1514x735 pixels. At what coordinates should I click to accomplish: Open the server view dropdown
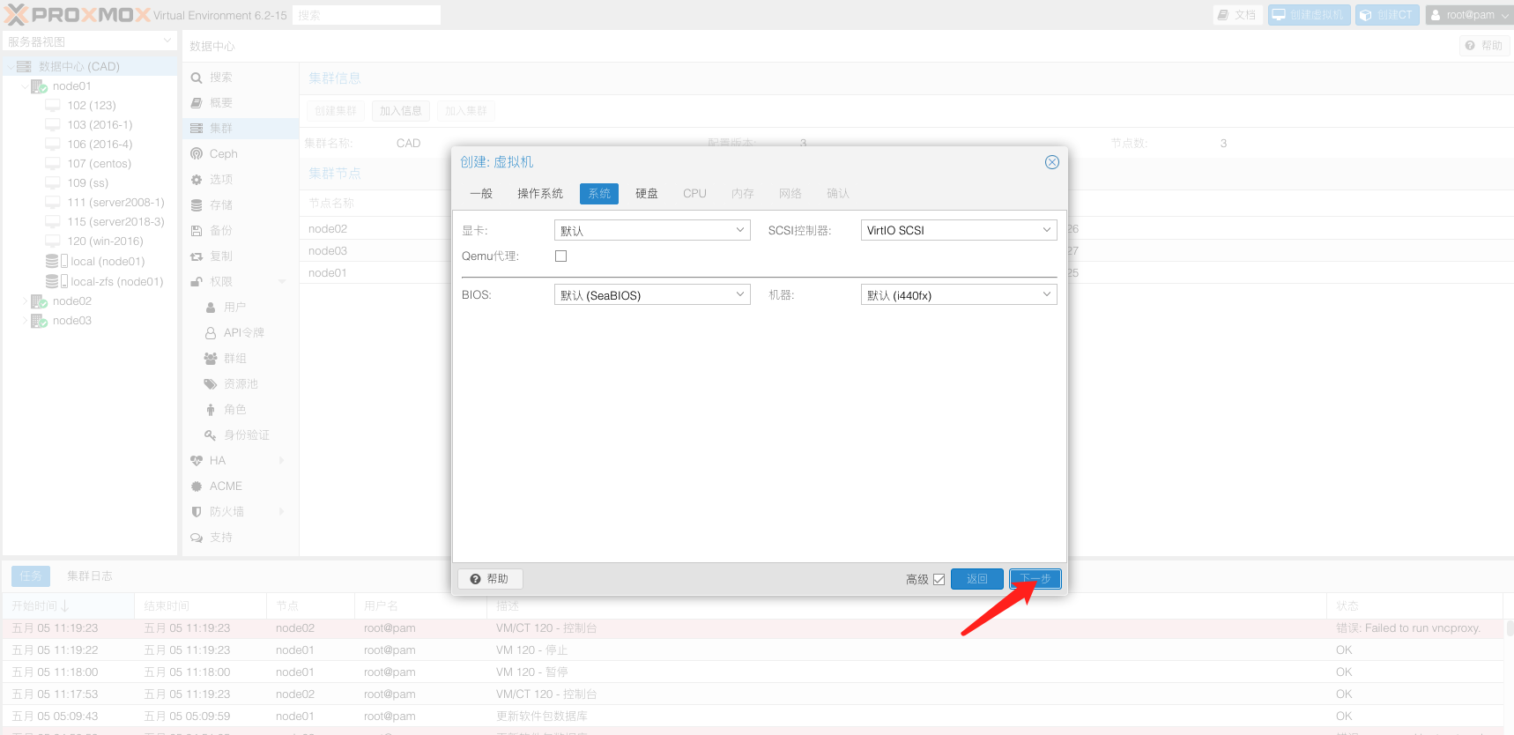[x=89, y=41]
